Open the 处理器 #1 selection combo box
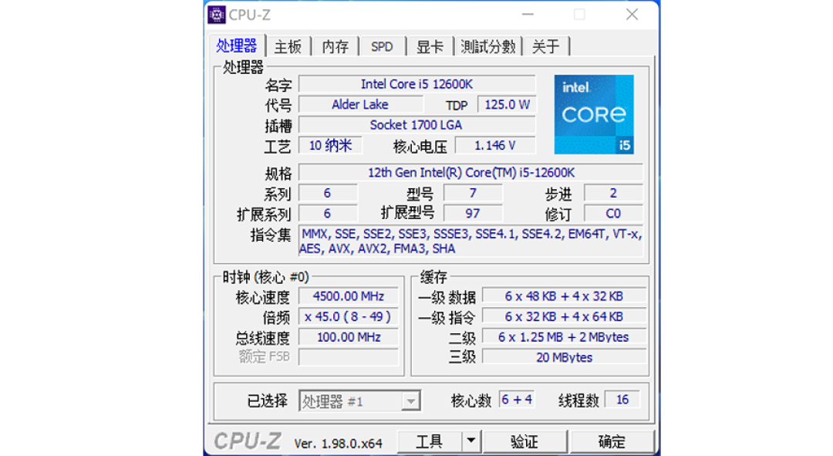This screenshot has height=456, width=833. [x=359, y=401]
